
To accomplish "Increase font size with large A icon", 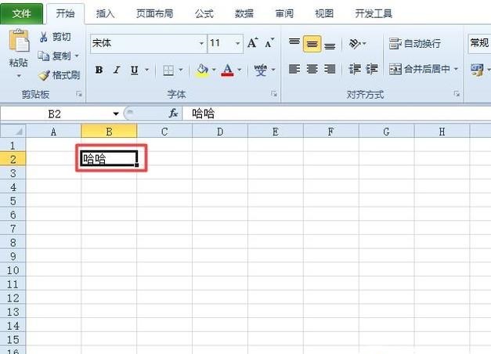I will 253,43.
